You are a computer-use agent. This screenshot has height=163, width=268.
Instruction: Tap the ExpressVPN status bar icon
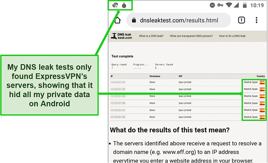115,5
